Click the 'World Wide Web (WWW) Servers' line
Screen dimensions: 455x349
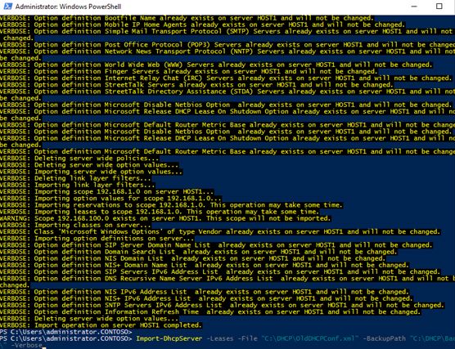coord(216,65)
